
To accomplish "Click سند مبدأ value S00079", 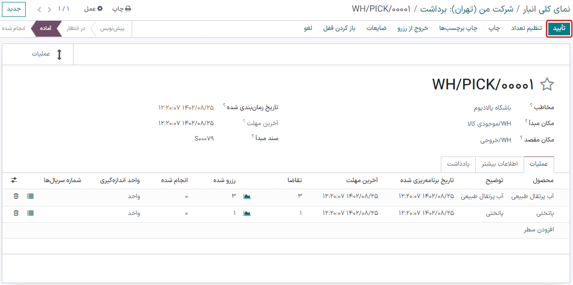I will click(x=204, y=138).
